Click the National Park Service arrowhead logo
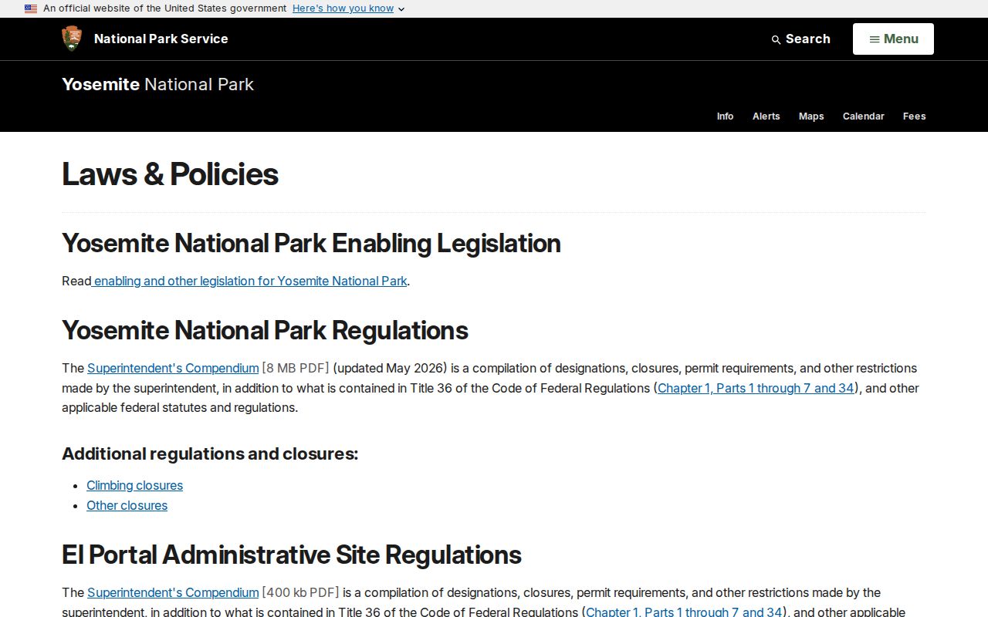Image resolution: width=988 pixels, height=617 pixels. click(72, 39)
